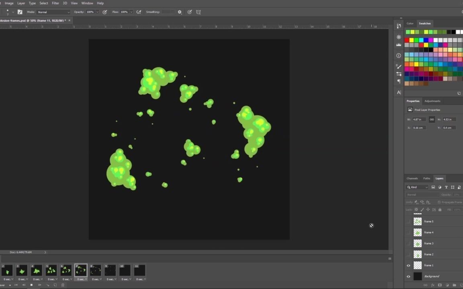
Task: Hide the frame 1 layer
Action: 408,265
